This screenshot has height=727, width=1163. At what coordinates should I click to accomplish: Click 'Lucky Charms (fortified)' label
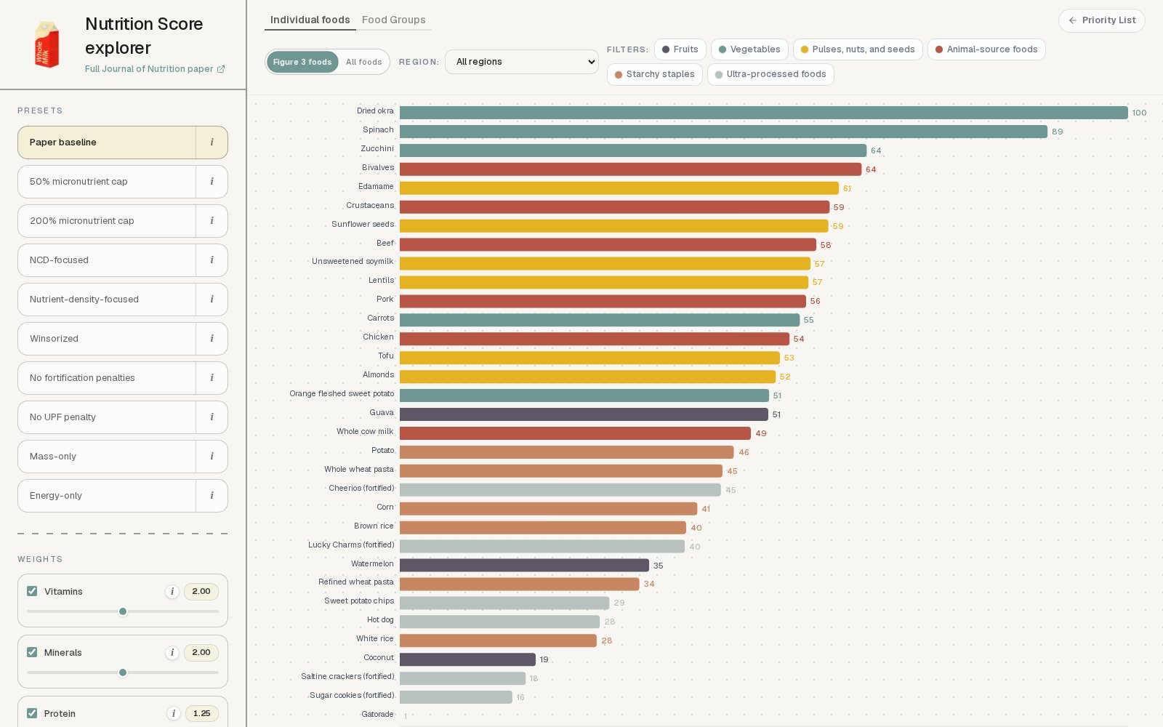(x=351, y=545)
